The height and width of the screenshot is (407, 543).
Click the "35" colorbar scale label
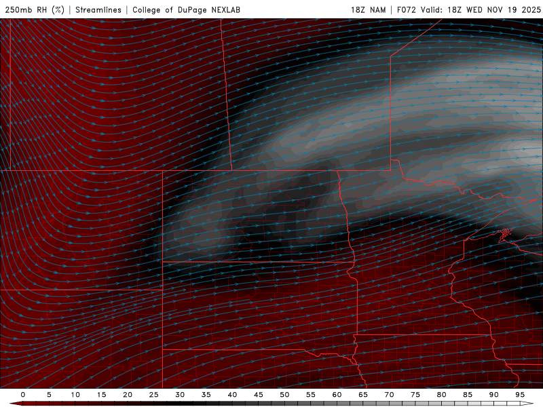(x=206, y=395)
